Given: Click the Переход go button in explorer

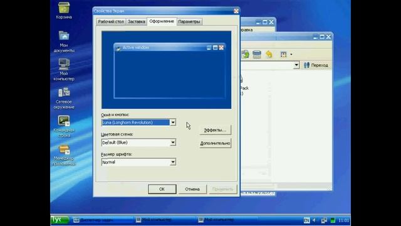Looking at the screenshot, I should pos(316,65).
